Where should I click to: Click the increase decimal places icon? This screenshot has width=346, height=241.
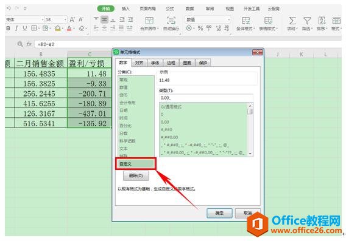[x=219, y=28]
